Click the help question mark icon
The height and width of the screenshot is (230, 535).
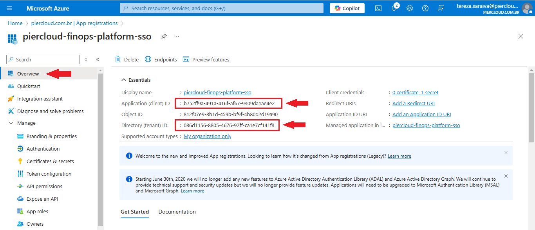pos(425,8)
